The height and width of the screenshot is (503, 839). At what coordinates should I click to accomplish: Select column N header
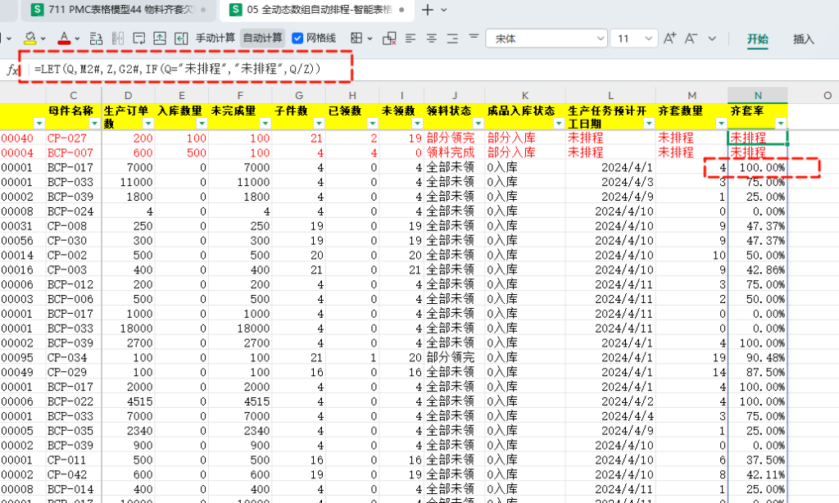point(758,95)
